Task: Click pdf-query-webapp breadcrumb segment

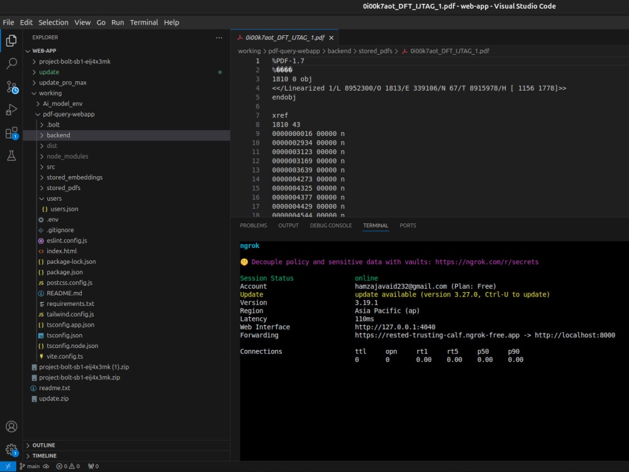Action: click(x=294, y=51)
